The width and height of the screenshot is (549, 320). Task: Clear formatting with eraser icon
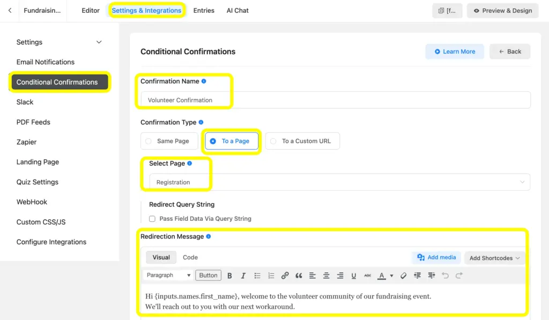(403, 276)
